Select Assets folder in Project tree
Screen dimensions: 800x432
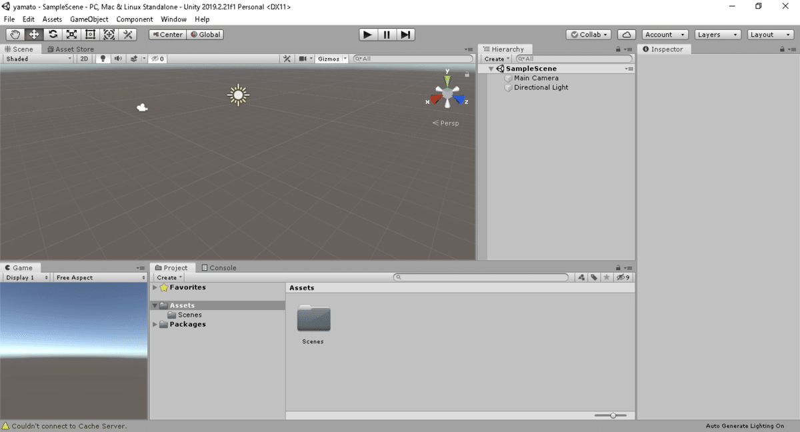tap(217, 305)
